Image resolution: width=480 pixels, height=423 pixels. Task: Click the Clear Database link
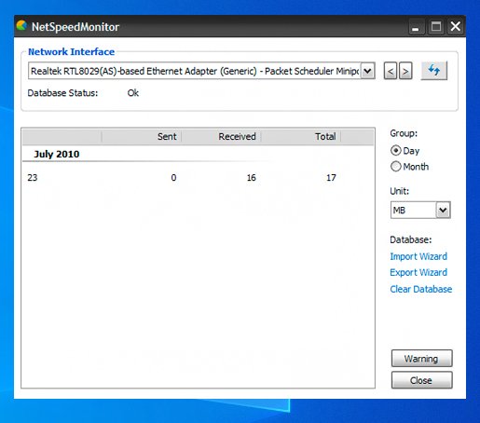[x=421, y=289]
